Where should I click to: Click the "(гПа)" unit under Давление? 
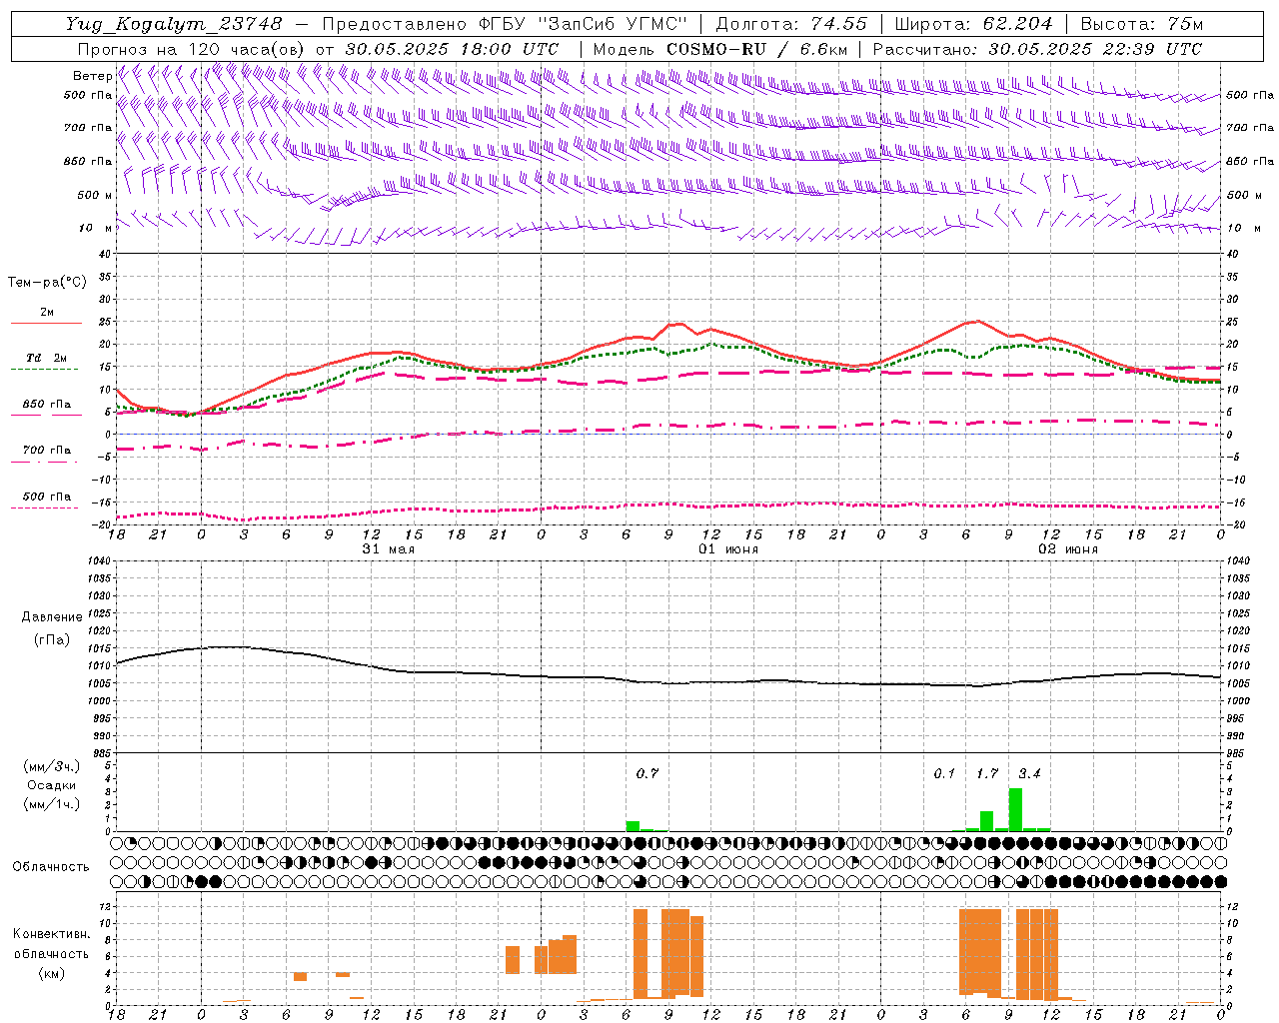click(x=52, y=640)
